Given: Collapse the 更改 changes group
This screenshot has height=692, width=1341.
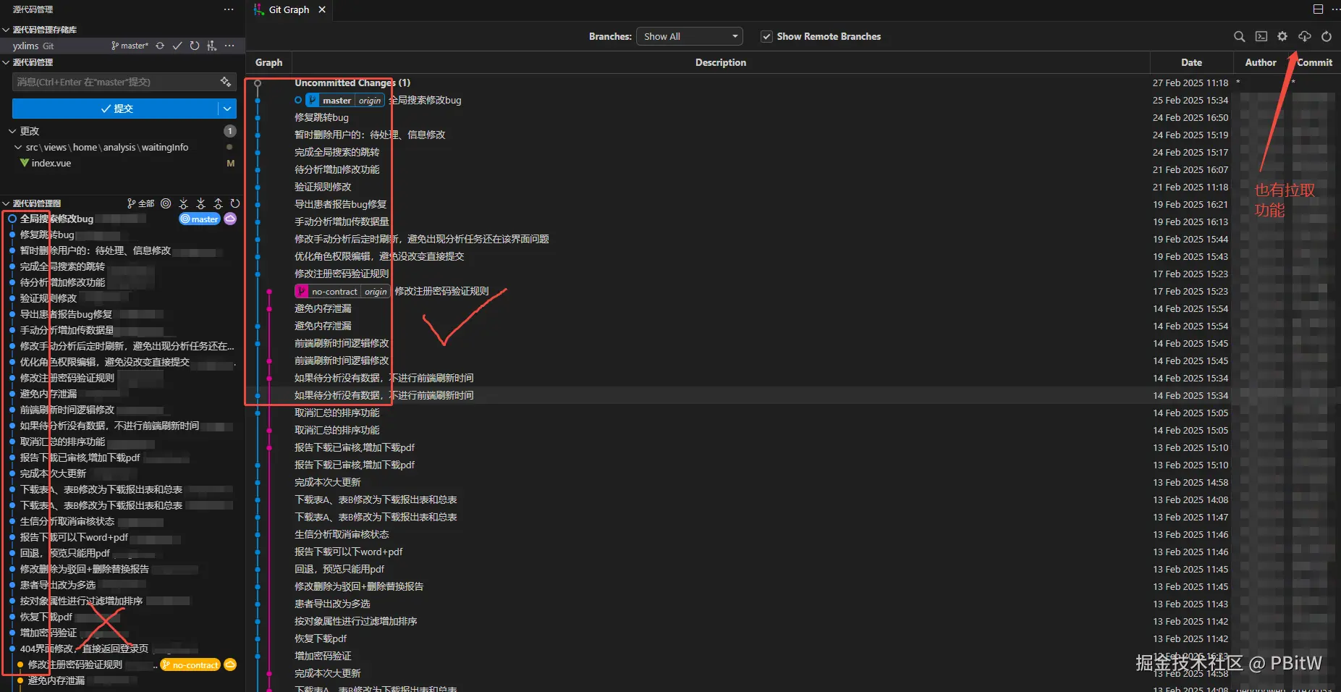Looking at the screenshot, I should (x=12, y=131).
